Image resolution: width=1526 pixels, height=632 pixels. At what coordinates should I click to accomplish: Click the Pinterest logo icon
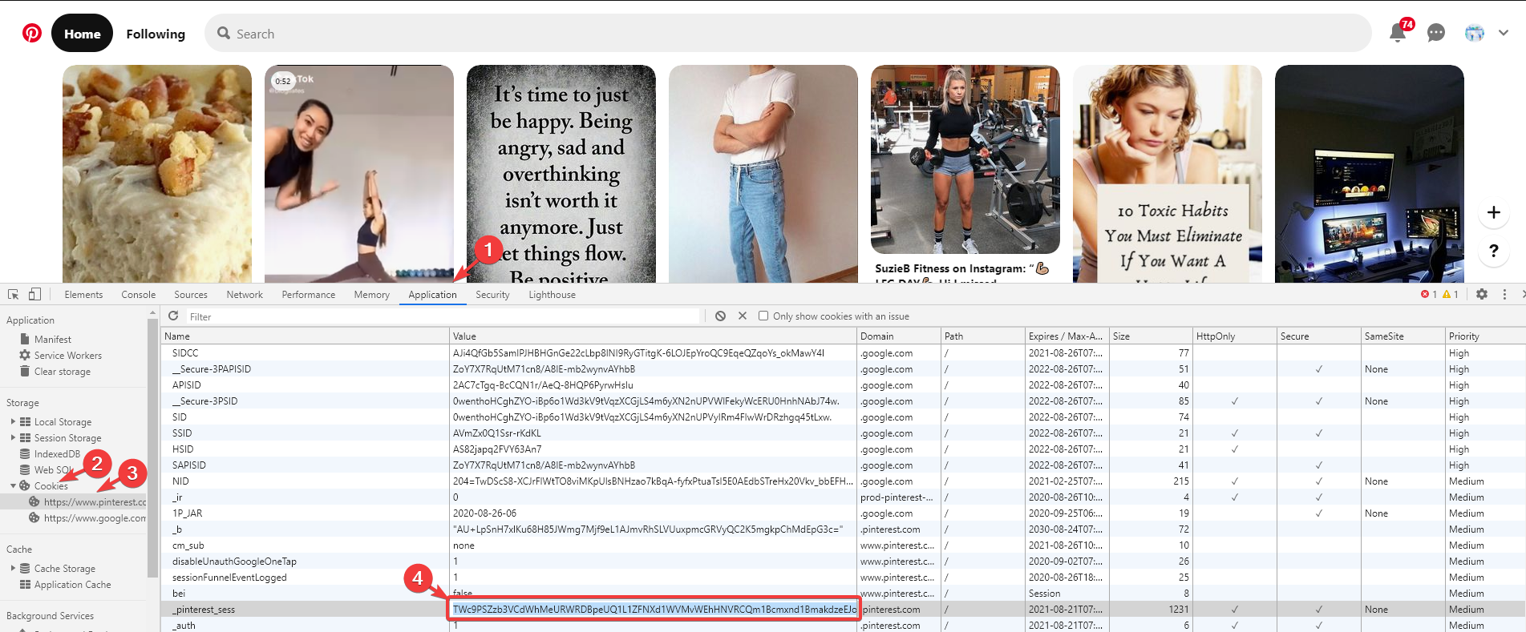coord(32,34)
